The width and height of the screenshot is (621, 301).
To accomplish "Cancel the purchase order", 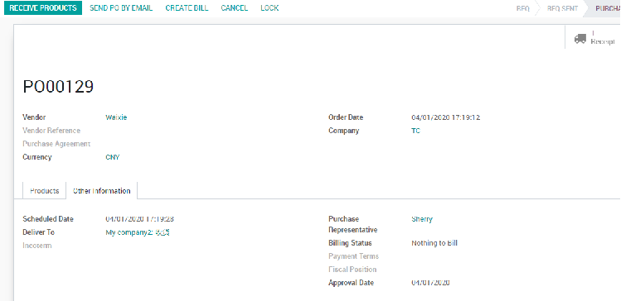I will tap(235, 8).
